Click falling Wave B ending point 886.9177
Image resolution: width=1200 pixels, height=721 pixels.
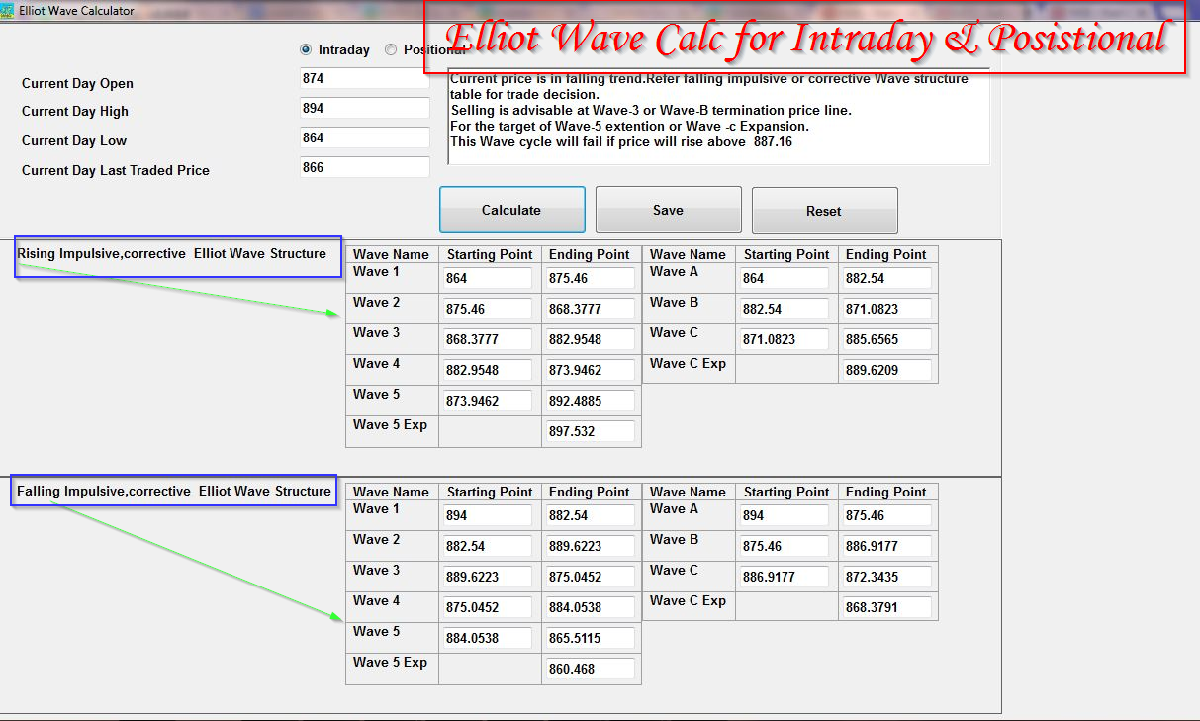click(887, 546)
